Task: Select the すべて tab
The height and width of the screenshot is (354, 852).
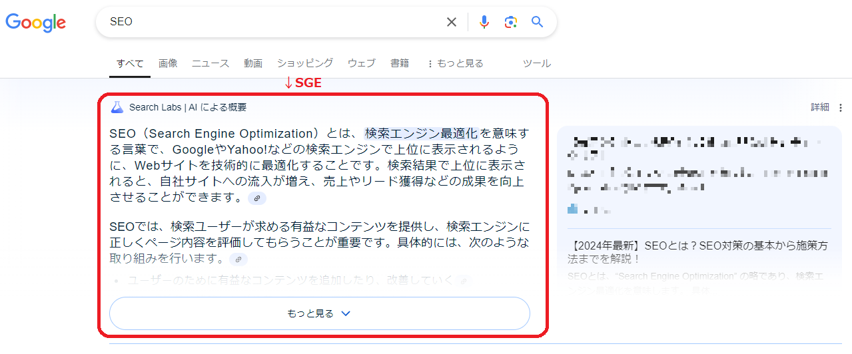Action: click(130, 64)
